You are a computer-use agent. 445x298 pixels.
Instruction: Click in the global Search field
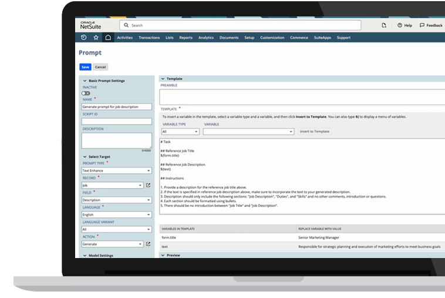240,25
